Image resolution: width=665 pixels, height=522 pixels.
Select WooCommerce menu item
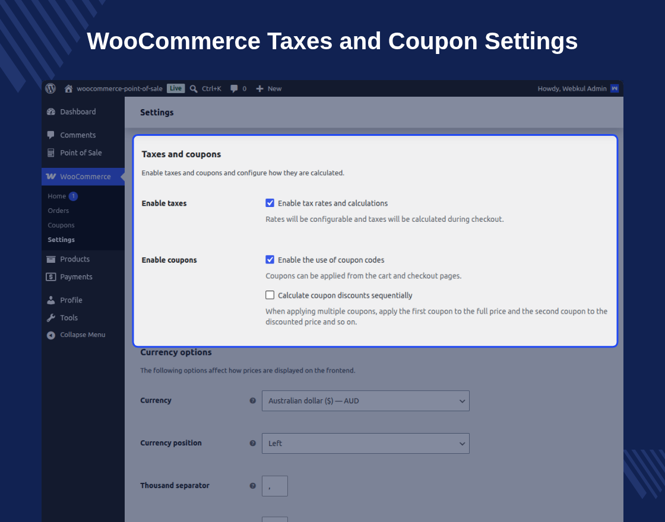pyautogui.click(x=83, y=177)
